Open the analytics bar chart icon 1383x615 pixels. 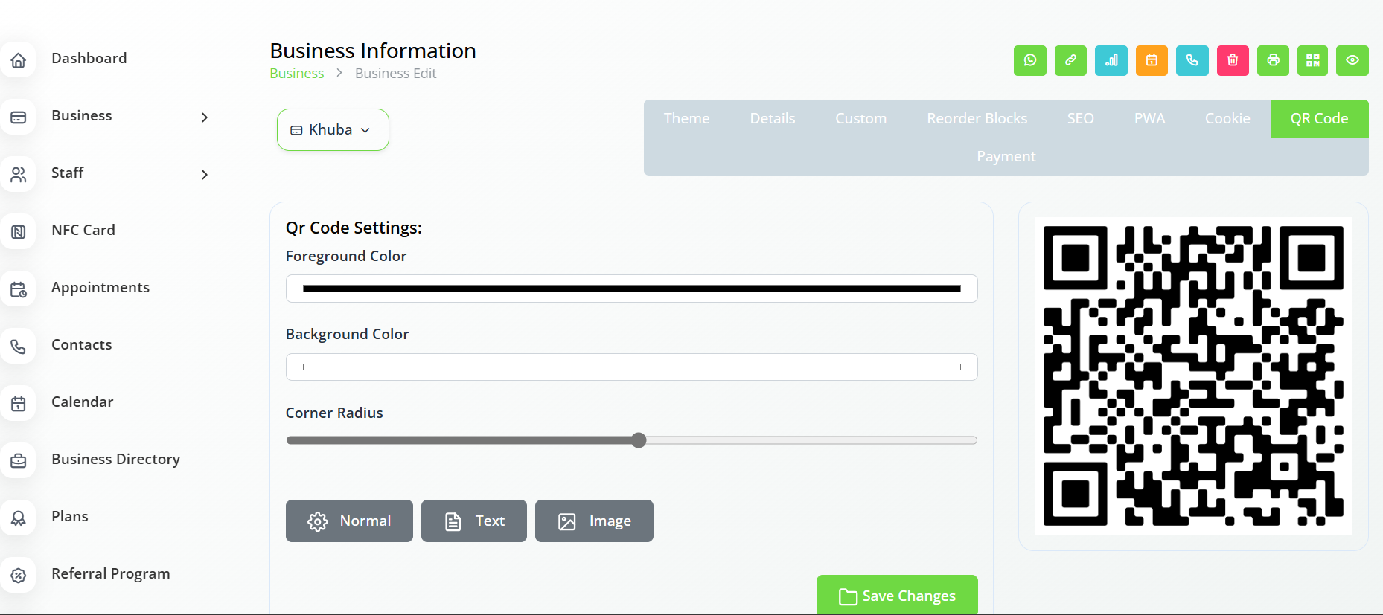coord(1111,60)
